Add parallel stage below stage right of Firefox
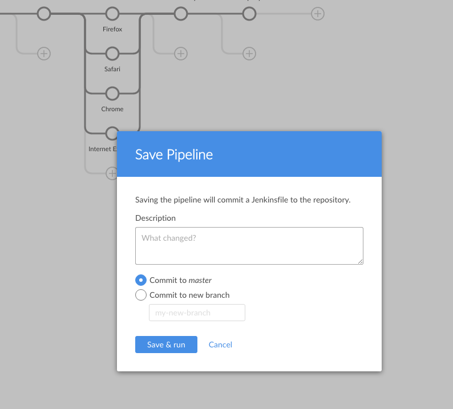453x409 pixels. click(181, 54)
